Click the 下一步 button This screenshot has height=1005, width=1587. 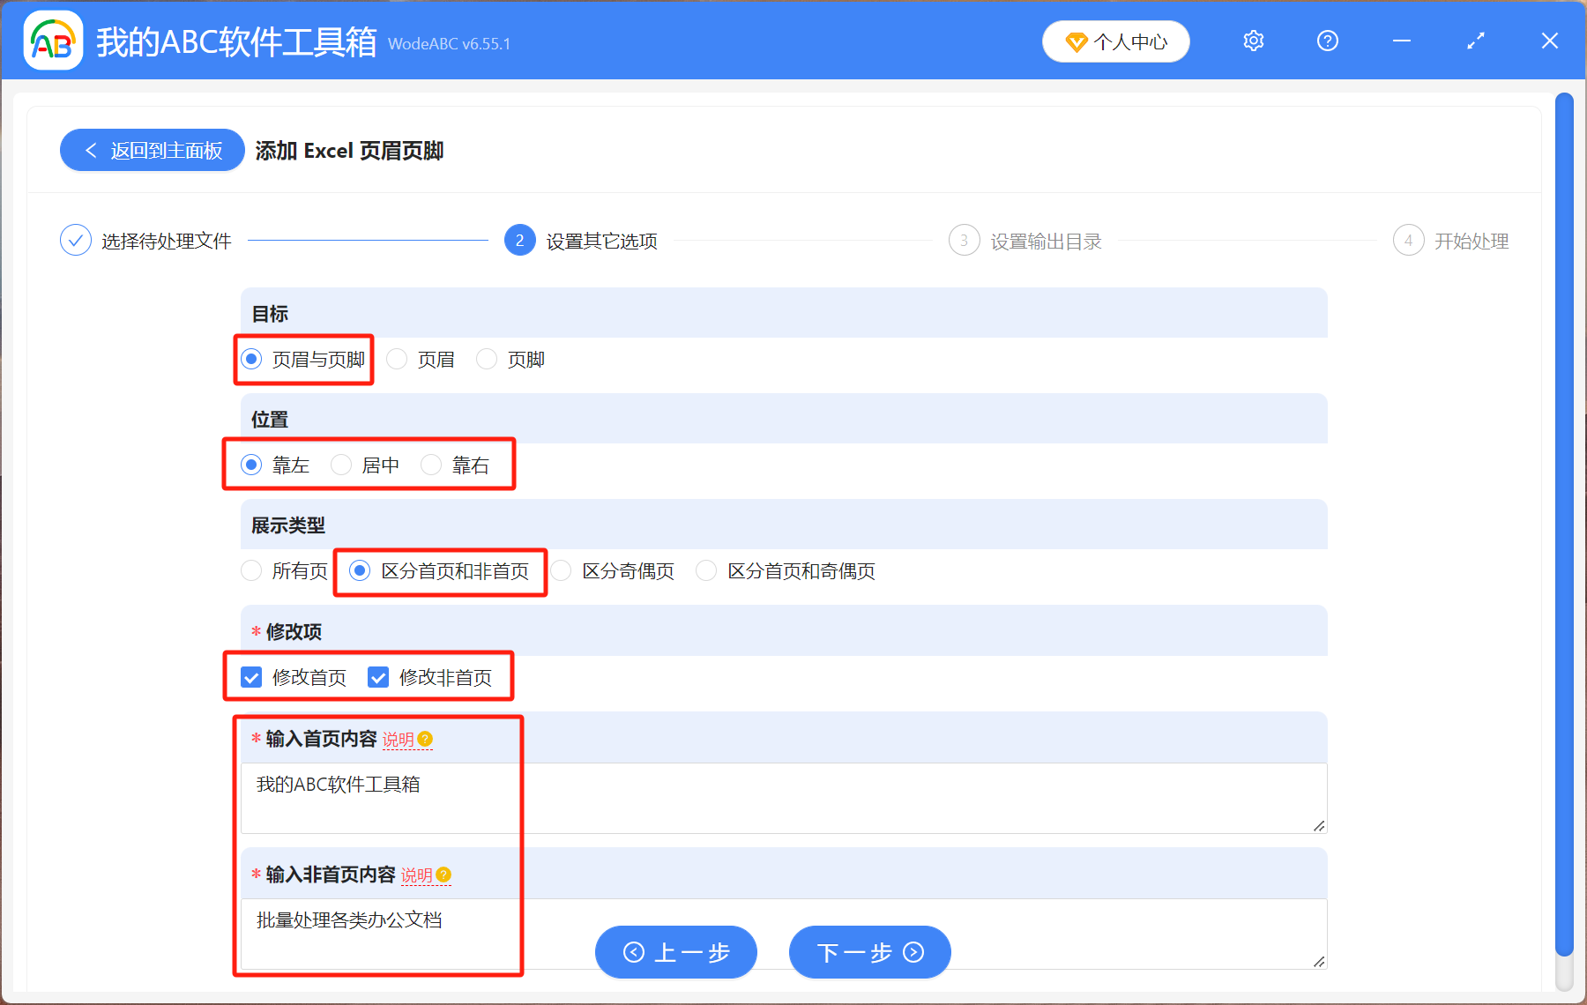pos(868,952)
